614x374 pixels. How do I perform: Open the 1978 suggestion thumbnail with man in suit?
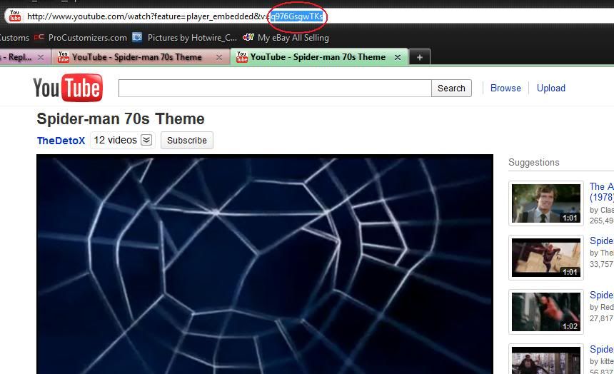[546, 203]
